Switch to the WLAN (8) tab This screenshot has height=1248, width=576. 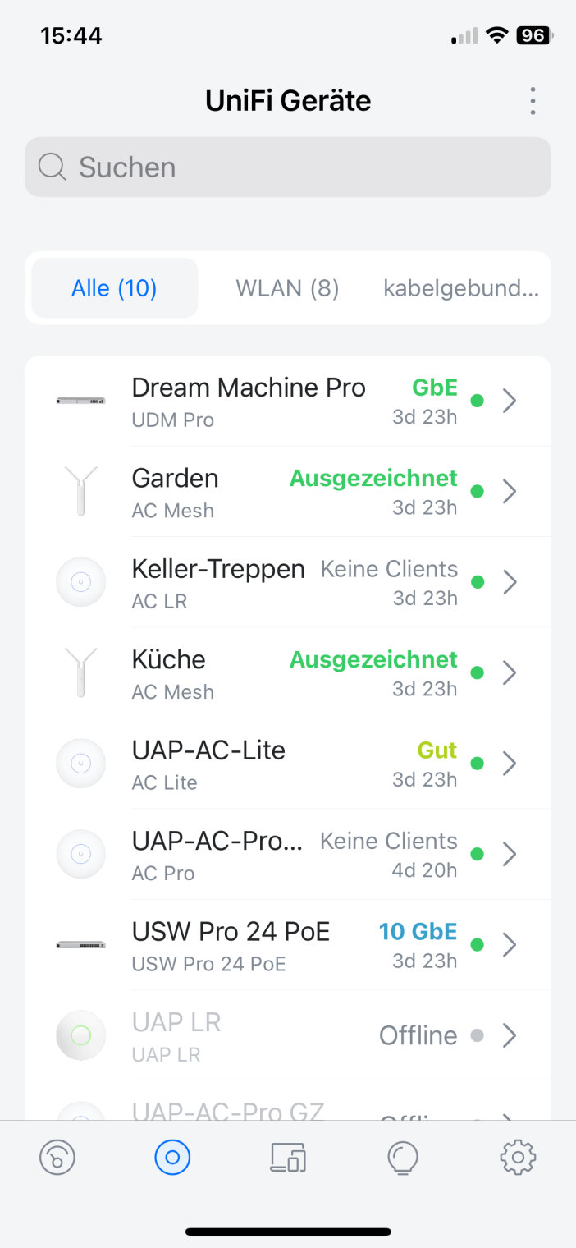pos(287,288)
